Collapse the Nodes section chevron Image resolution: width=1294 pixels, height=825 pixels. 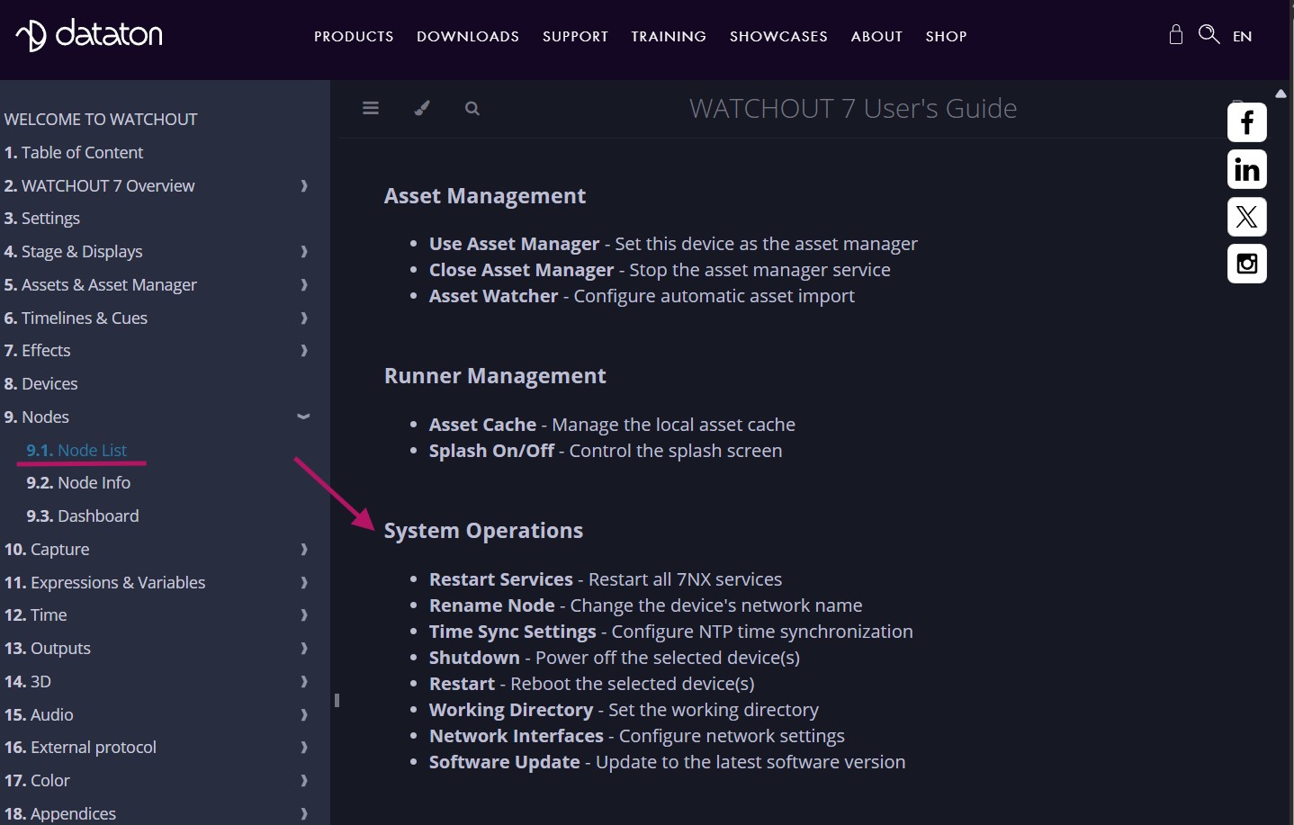click(303, 417)
